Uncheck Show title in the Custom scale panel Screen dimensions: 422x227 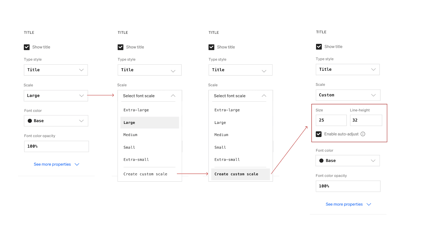[x=319, y=47]
